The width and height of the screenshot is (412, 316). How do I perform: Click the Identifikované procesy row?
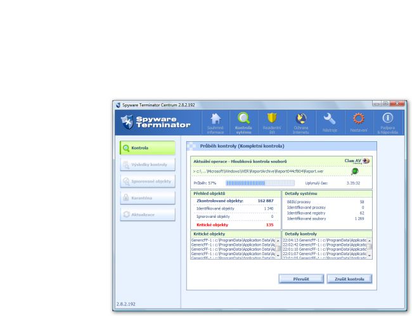(326, 207)
